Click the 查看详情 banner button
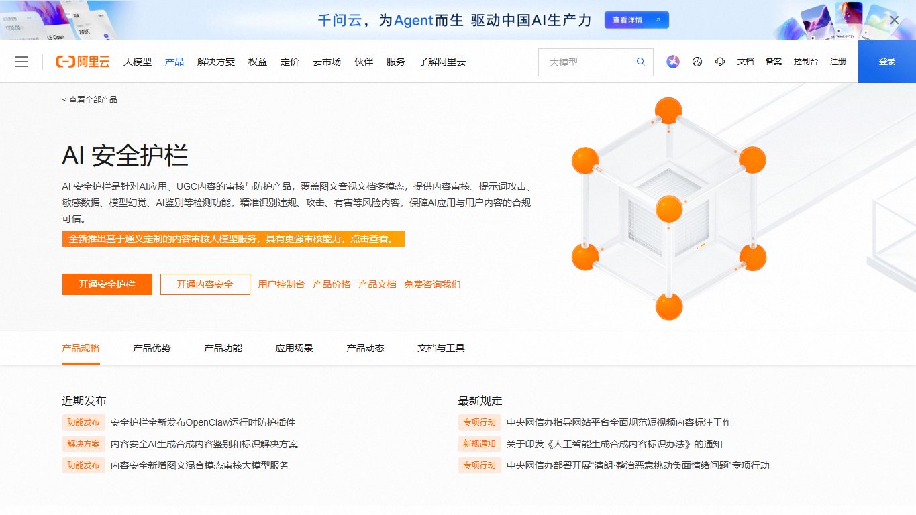916x515 pixels. [x=637, y=20]
